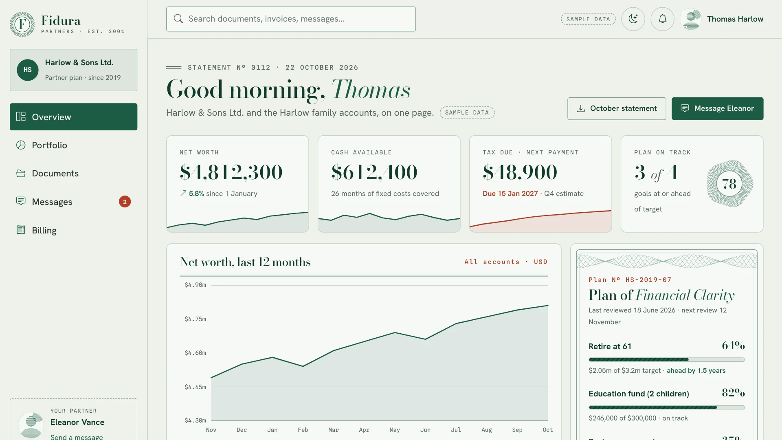Click the 'ahead by 1.5 years' text

click(x=696, y=371)
